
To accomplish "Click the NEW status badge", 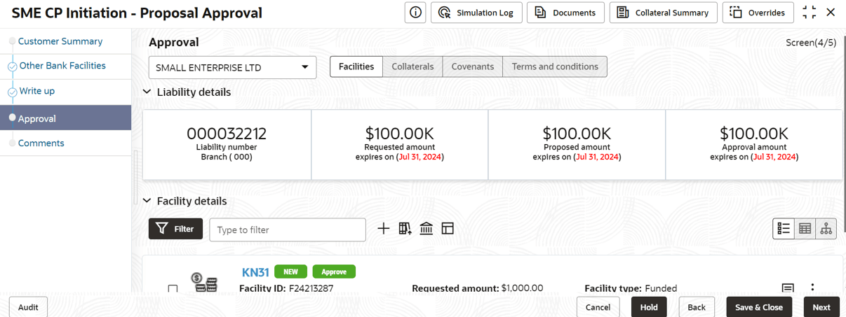I will 291,272.
